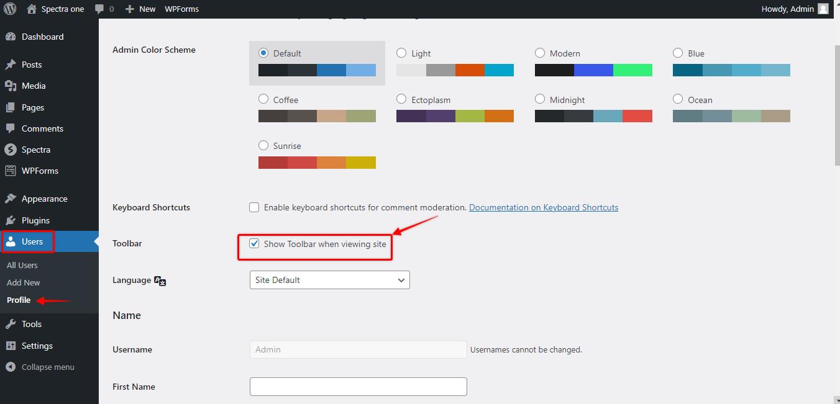Click the comments bubble icon in admin bar
This screenshot has width=840, height=404.
(x=99, y=9)
